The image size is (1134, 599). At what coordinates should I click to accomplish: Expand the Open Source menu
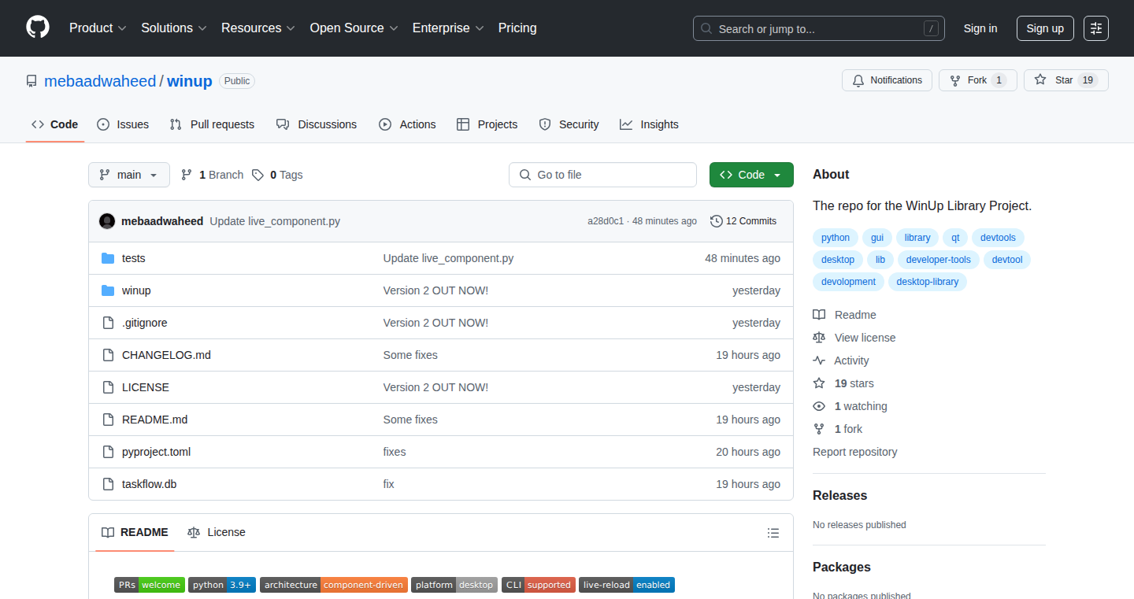coord(354,28)
